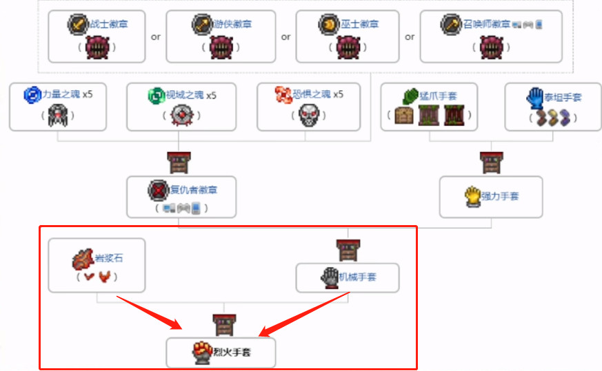Open the 机械手套 link
Viewport: 602px width, 371px height.
(357, 277)
